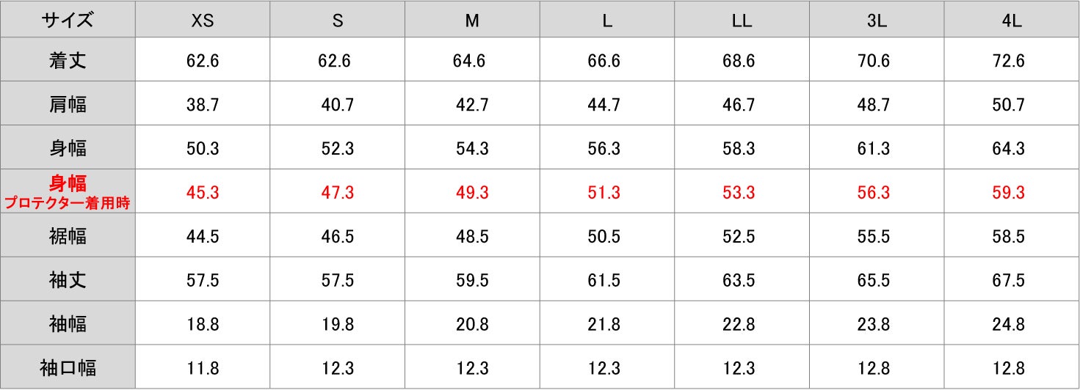Viewport: 1080px width, 390px height.
Task: Click the 72.6 着丈 value for 4L
Action: 1009,61
